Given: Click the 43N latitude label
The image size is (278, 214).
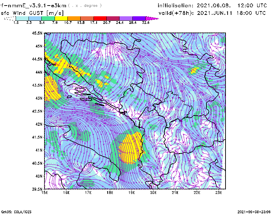Looking at the screenshot, I should click(39, 98).
